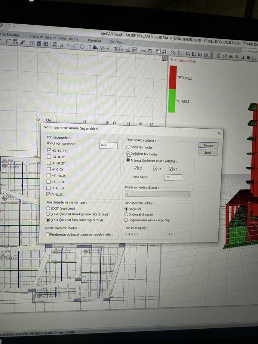Uncheck the -Y -0.3X direction checkbox
The height and width of the screenshot is (344, 258).
pyautogui.click(x=48, y=194)
